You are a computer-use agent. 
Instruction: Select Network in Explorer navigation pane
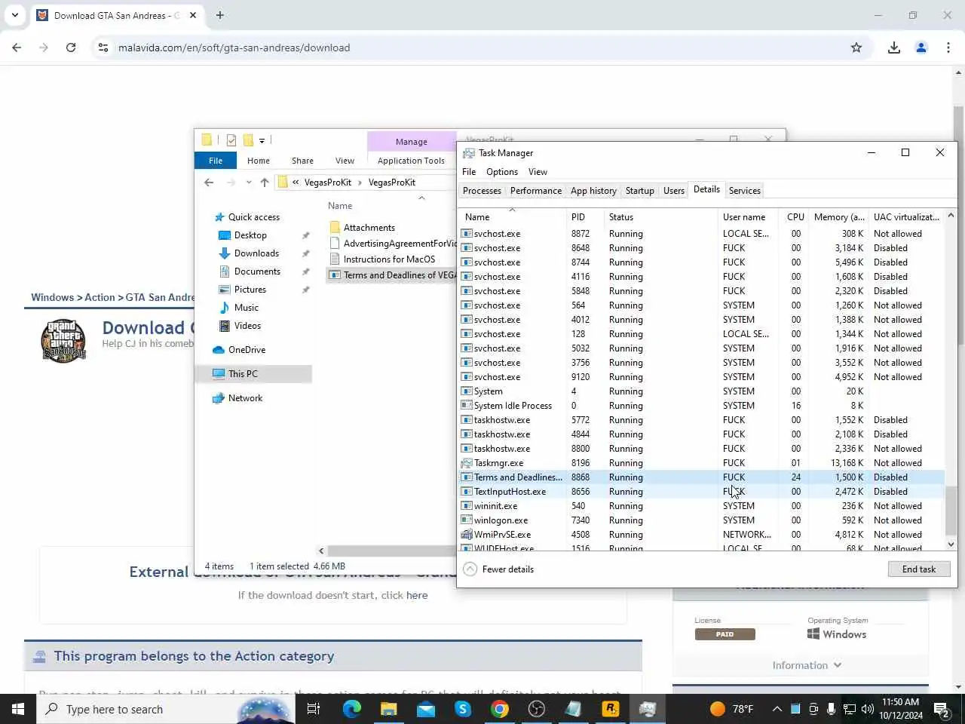coord(245,398)
